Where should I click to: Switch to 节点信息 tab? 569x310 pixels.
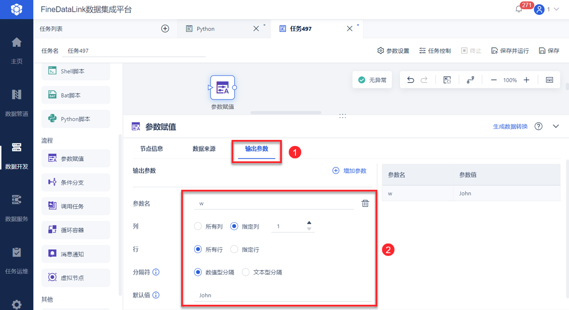click(x=151, y=149)
